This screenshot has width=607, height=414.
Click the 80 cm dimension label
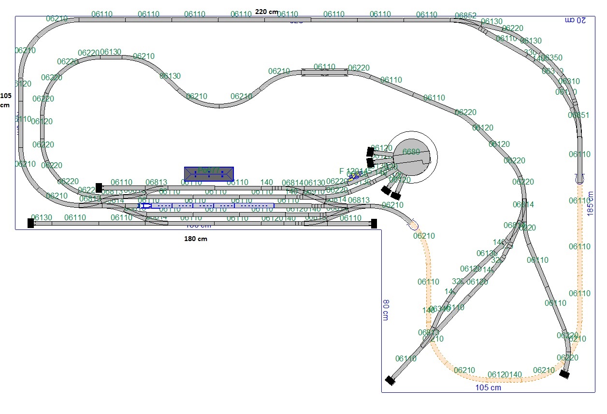(x=385, y=310)
